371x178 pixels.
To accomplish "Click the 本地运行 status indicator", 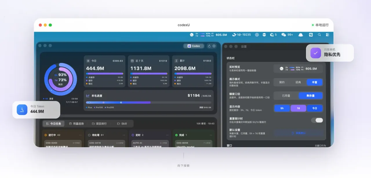I will [320, 25].
